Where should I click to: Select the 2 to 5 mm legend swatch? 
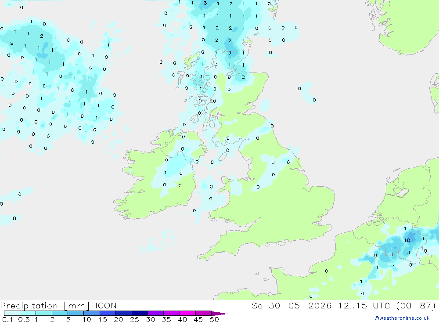point(60,313)
